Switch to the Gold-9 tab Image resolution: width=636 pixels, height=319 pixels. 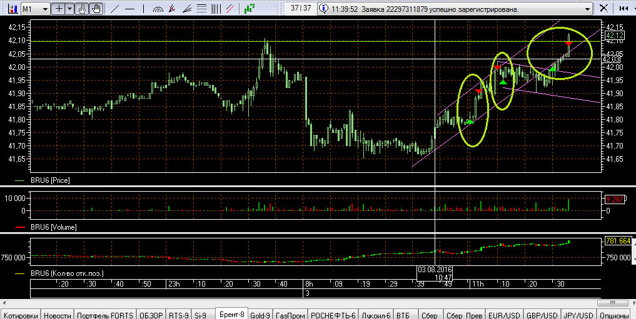point(260,315)
